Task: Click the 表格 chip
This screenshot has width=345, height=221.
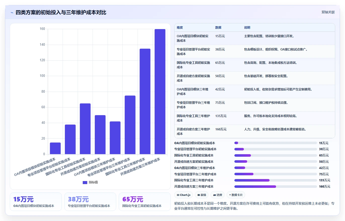Action: pyautogui.click(x=202, y=195)
